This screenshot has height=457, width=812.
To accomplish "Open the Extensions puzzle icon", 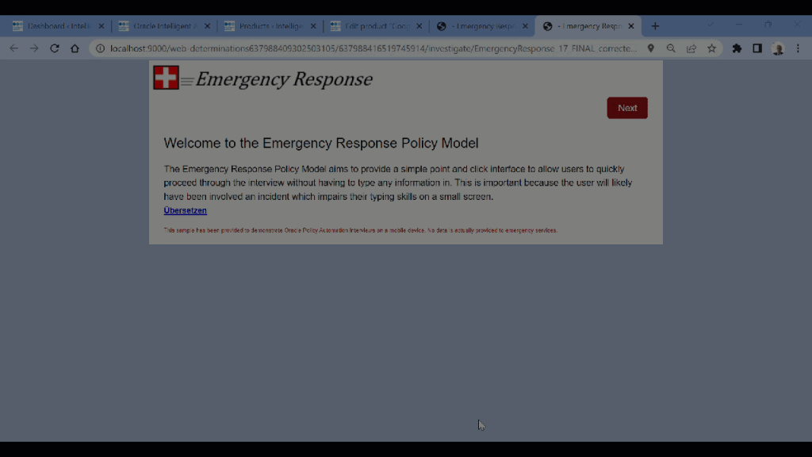I will click(x=737, y=48).
